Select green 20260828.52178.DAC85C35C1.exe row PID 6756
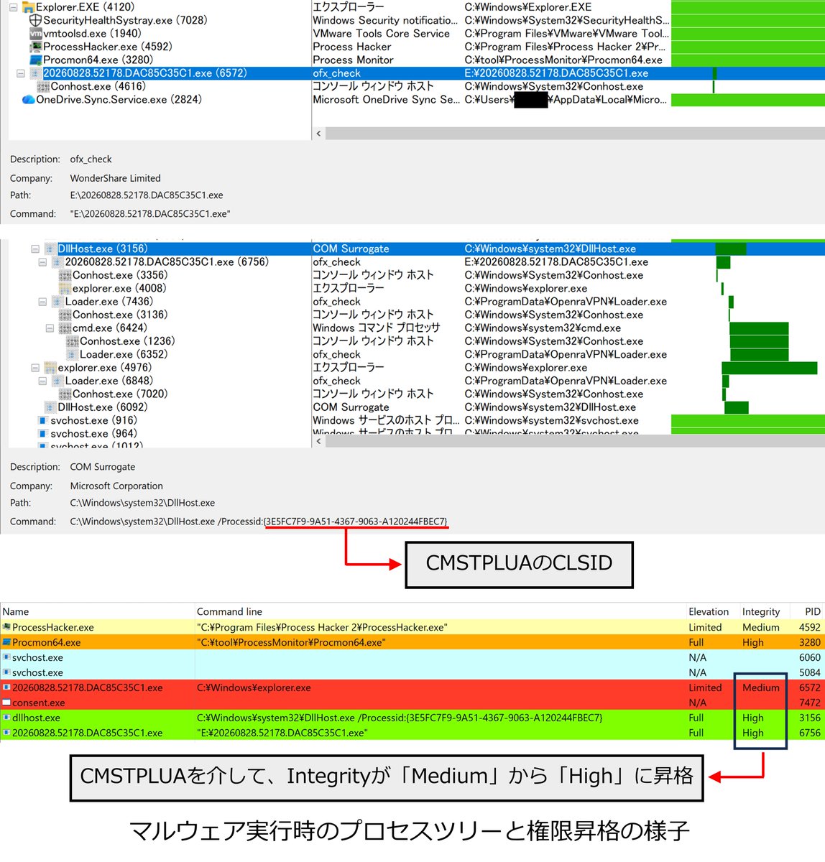 pyautogui.click(x=412, y=733)
